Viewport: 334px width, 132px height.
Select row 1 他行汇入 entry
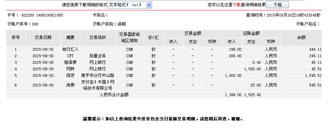click(70, 49)
